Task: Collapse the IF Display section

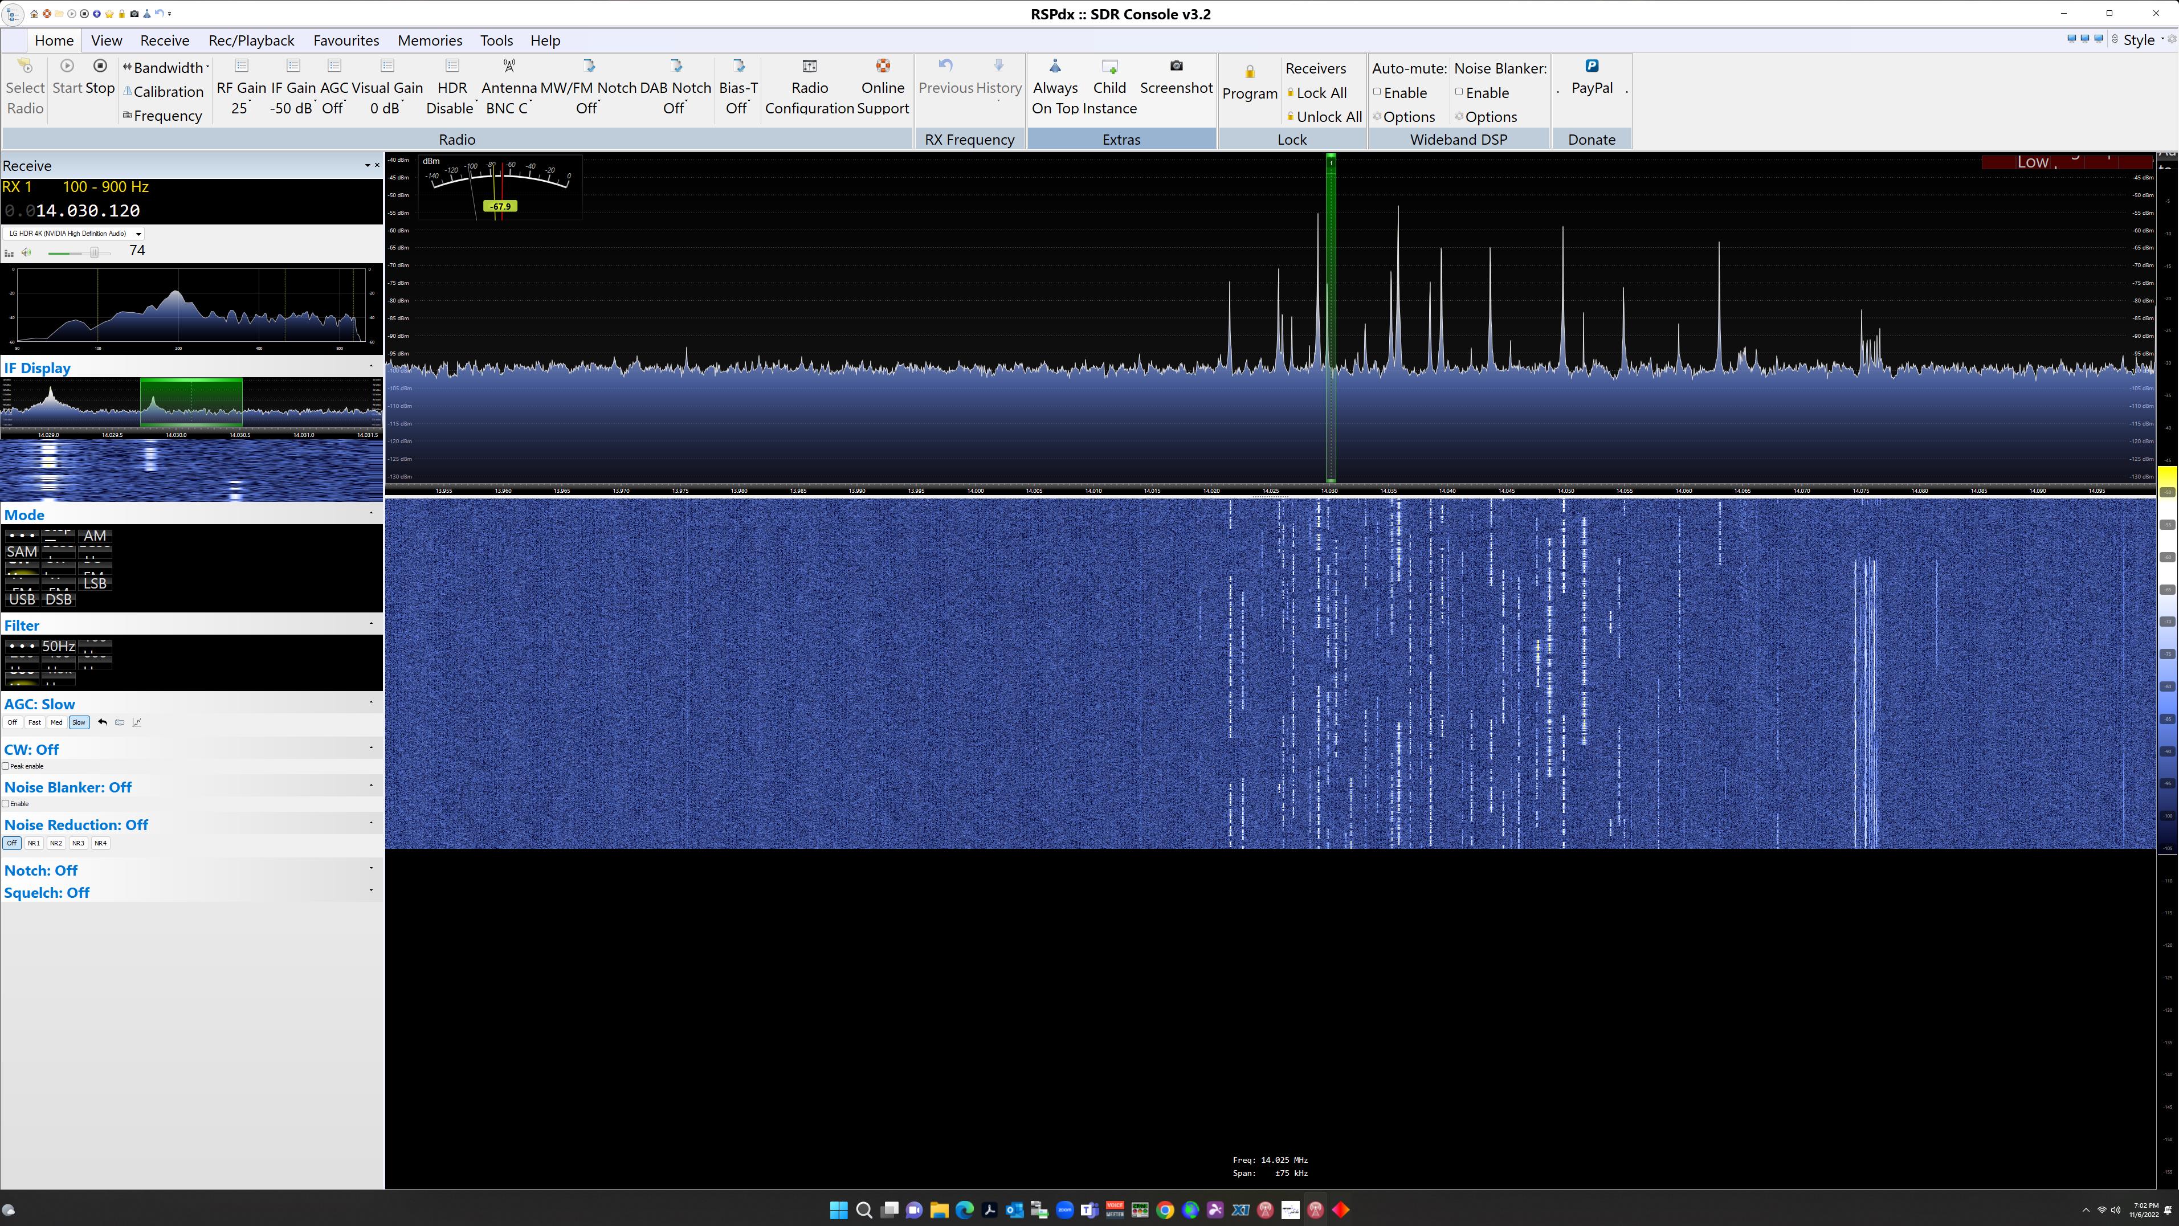Action: coord(370,366)
